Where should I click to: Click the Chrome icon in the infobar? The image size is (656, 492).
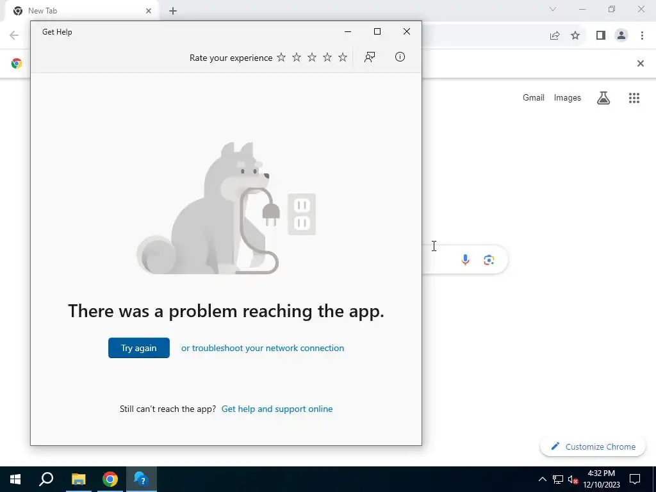(x=17, y=63)
